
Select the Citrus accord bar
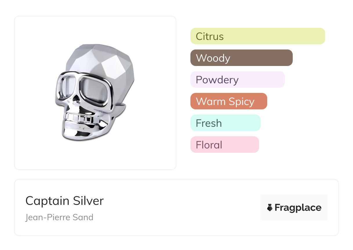(x=257, y=36)
